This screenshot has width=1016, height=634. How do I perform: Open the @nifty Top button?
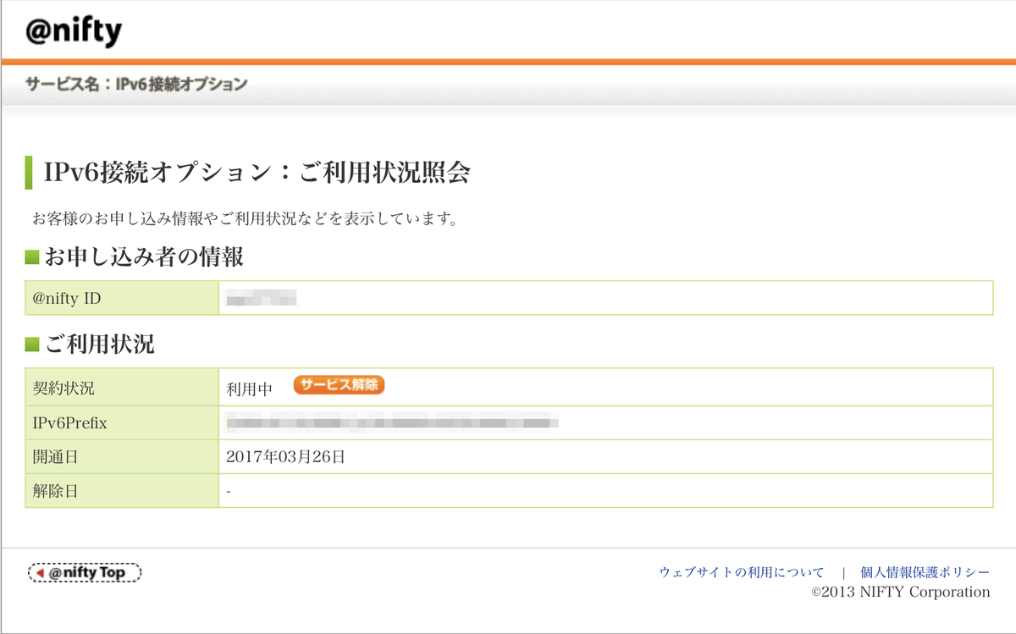coord(85,573)
